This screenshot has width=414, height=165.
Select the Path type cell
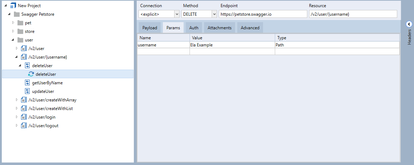(x=337, y=45)
